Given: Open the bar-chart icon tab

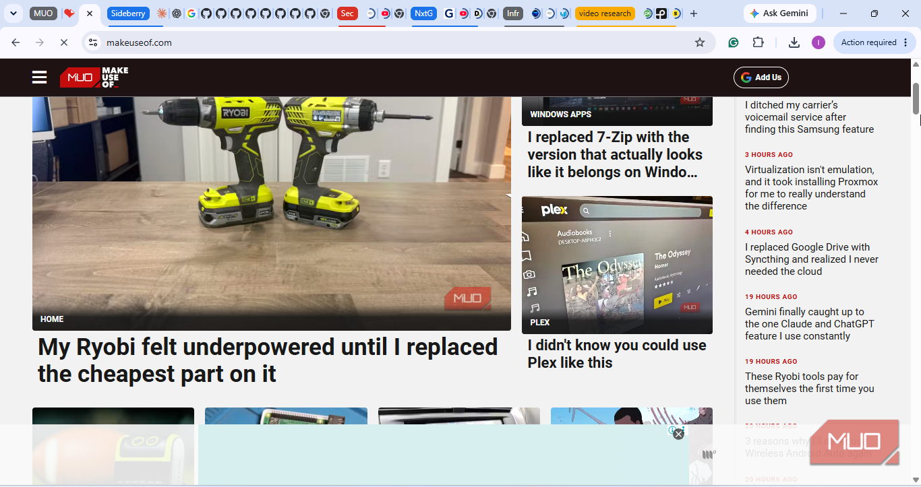Looking at the screenshot, I should (x=564, y=13).
